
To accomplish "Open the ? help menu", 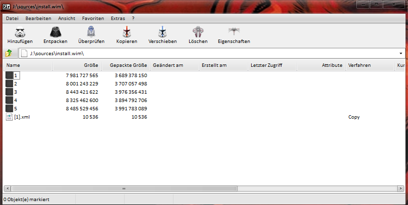I will point(133,19).
